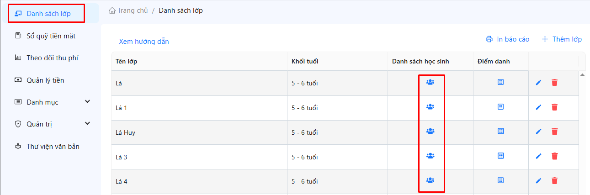Image resolution: width=590 pixels, height=195 pixels.
Task: Edit class Lá 3 with pencil icon
Action: click(x=538, y=156)
